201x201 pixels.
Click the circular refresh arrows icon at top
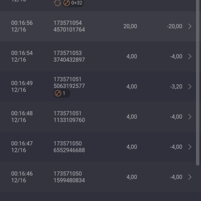click(x=57, y=3)
